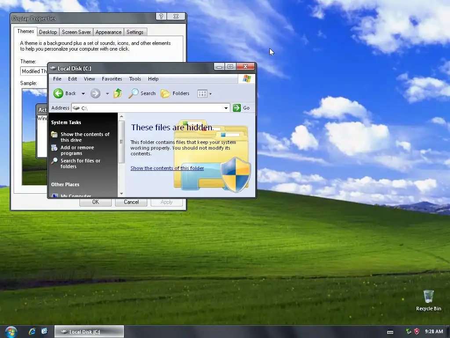Click the Add or remove programs icon
Screen dimensions: 450x338
tap(54, 148)
